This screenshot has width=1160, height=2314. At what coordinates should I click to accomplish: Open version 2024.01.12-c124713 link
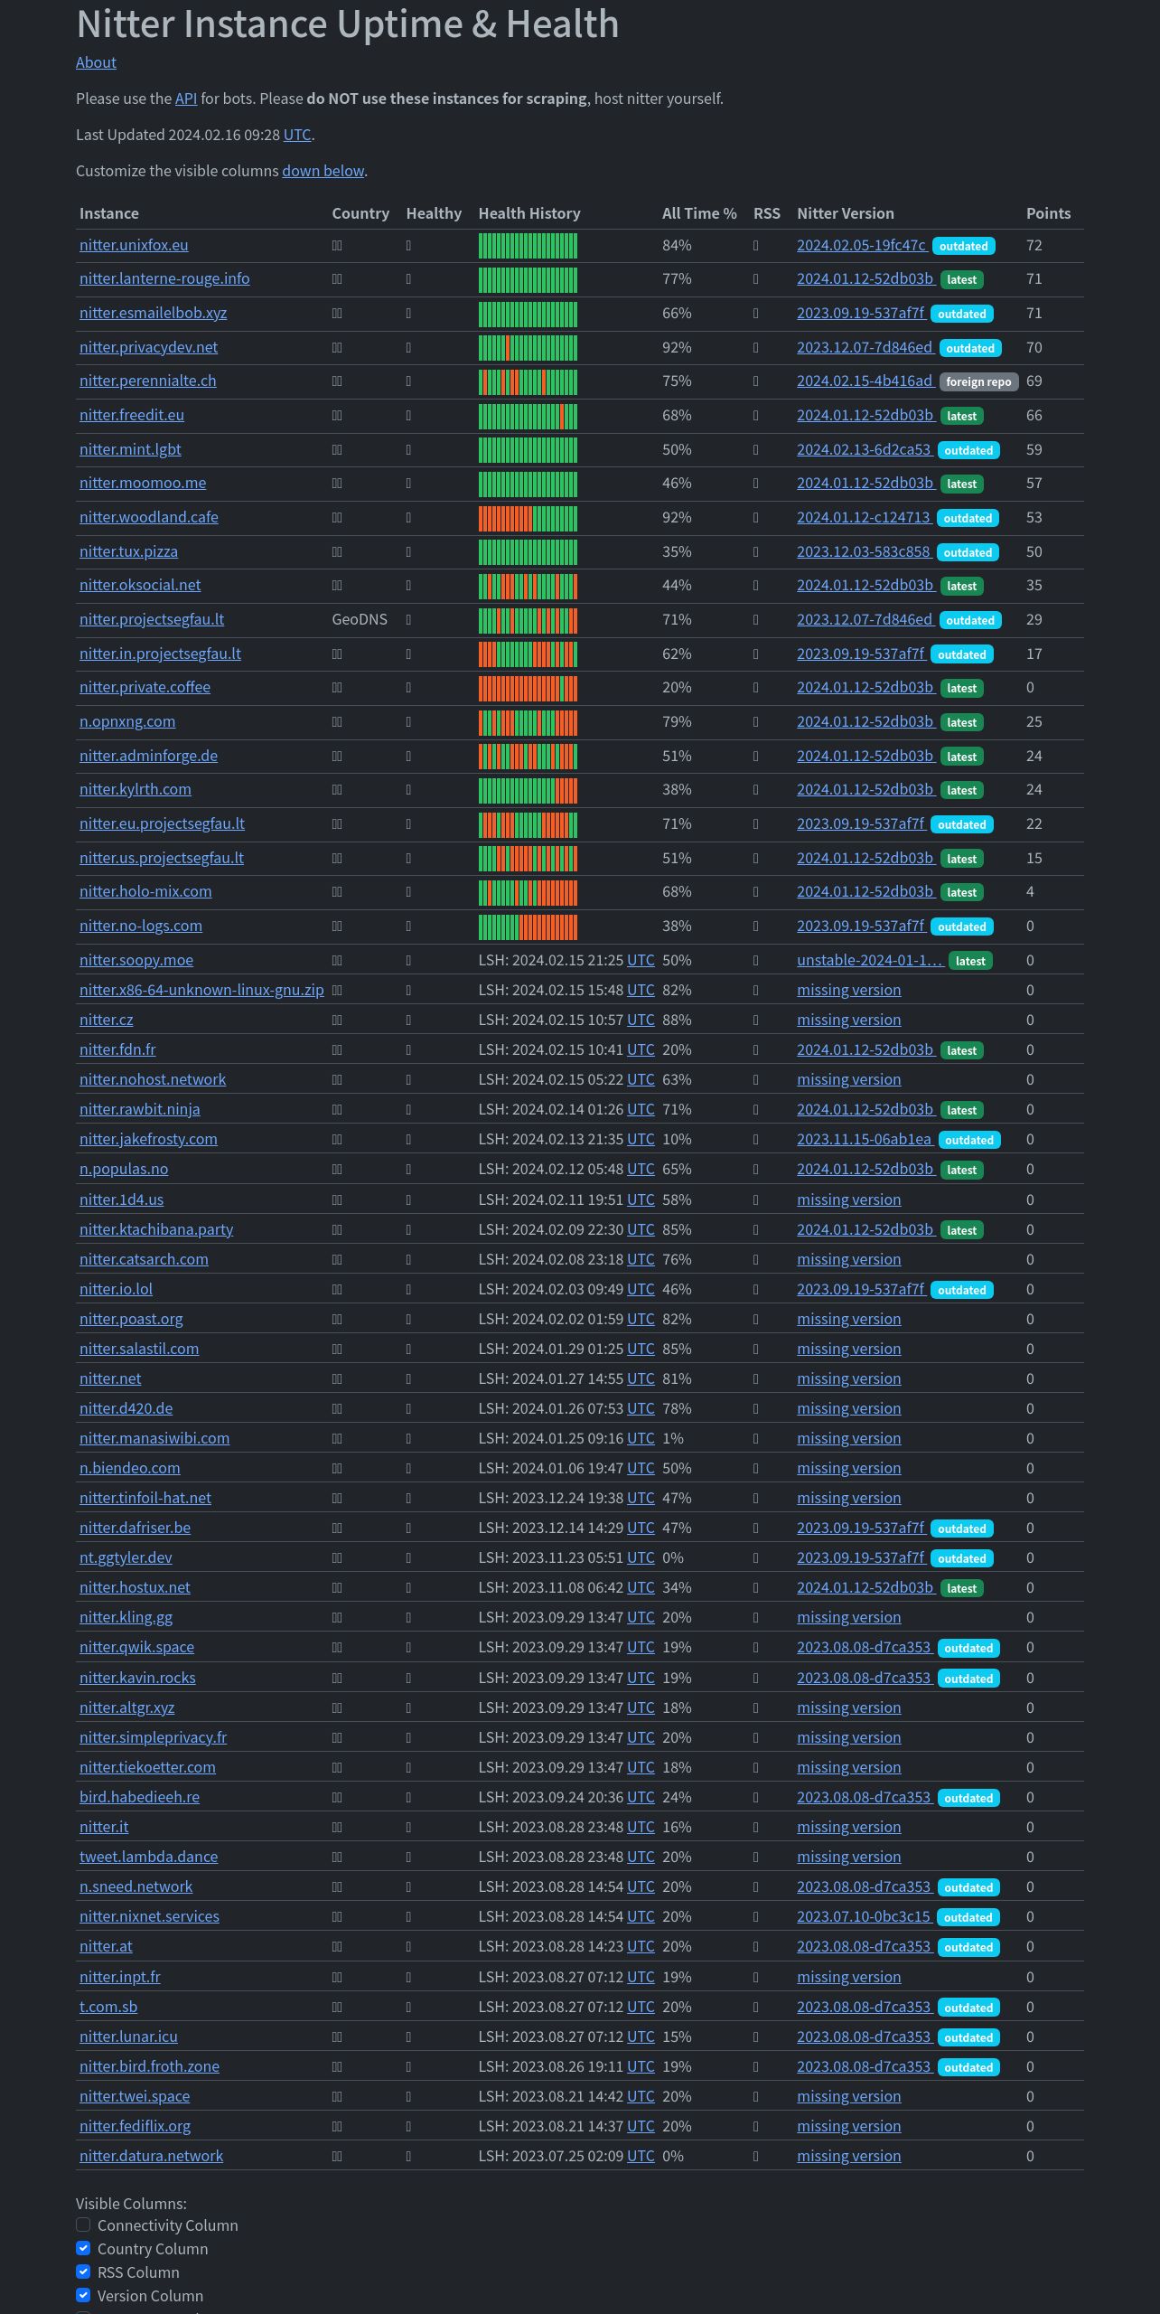[863, 517]
